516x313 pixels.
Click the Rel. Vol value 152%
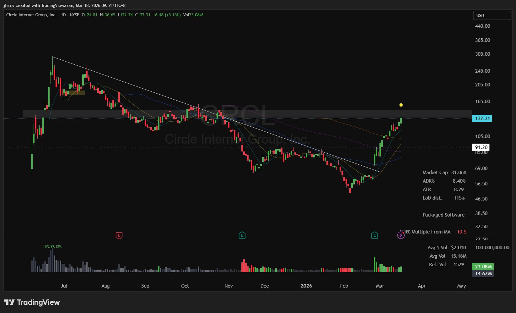pyautogui.click(x=459, y=265)
